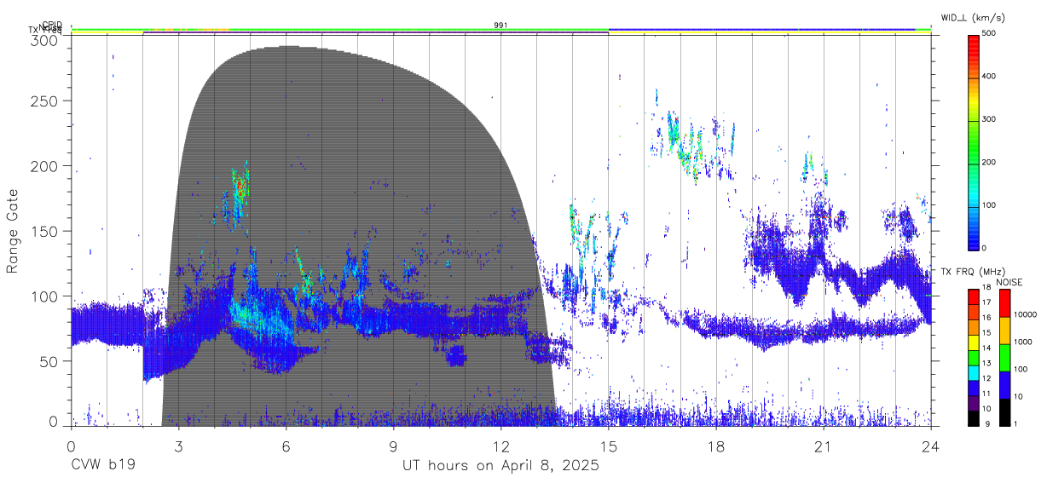
Task: Select the NOISE legend title
Action: point(1010,282)
